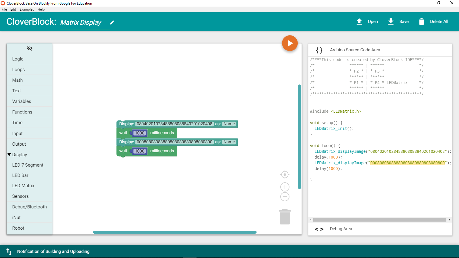The height and width of the screenshot is (258, 459).
Task: Open the File menu
Action: 4,9
